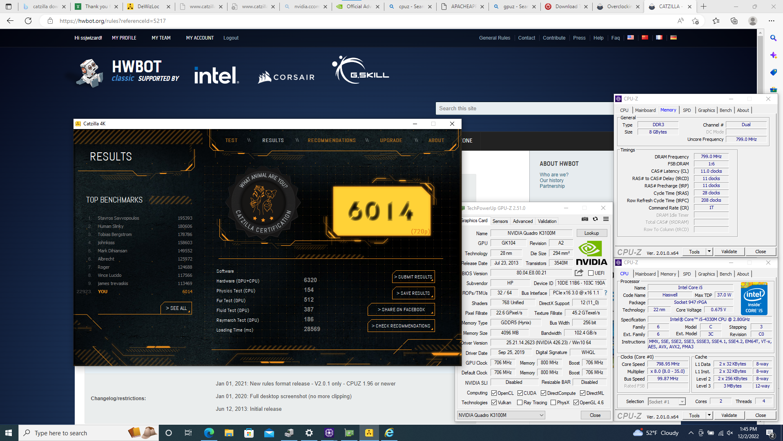783x441 pixels.
Task: Open the Windows Start menu
Action: (9, 433)
